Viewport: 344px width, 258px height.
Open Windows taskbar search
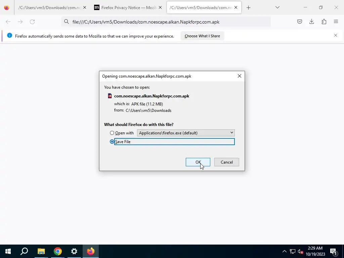point(24,251)
